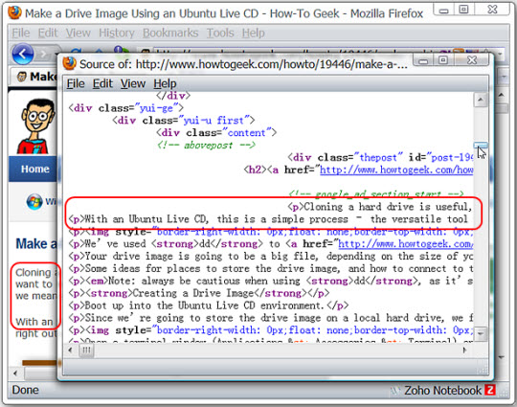Viewport: 517px width, 407px height.
Task: Click the scroll down arrow in the Source window
Action: (x=481, y=333)
